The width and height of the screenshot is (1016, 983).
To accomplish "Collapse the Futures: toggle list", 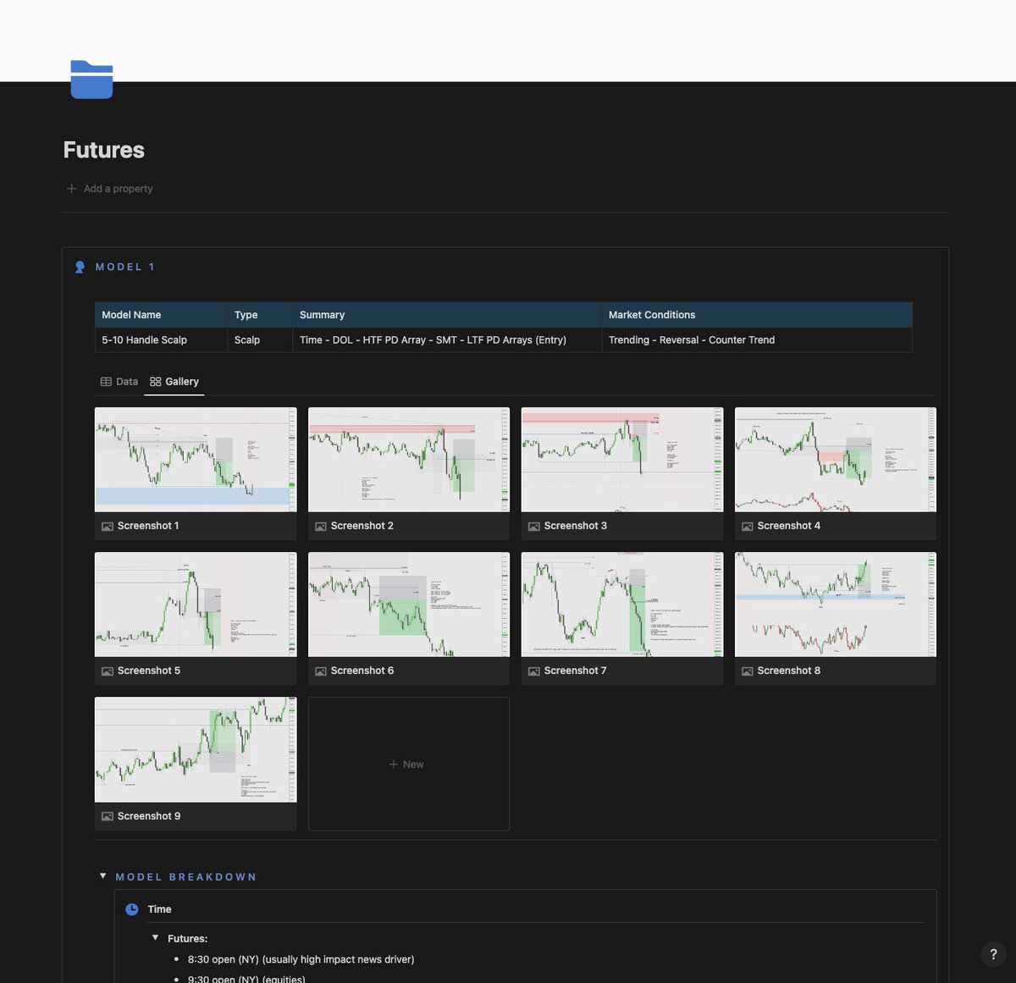I will click(x=156, y=938).
